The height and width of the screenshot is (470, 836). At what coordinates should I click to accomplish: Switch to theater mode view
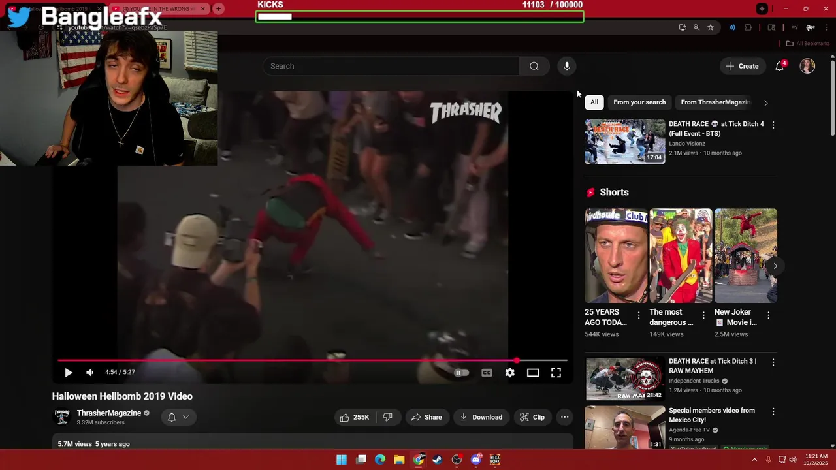(x=533, y=373)
